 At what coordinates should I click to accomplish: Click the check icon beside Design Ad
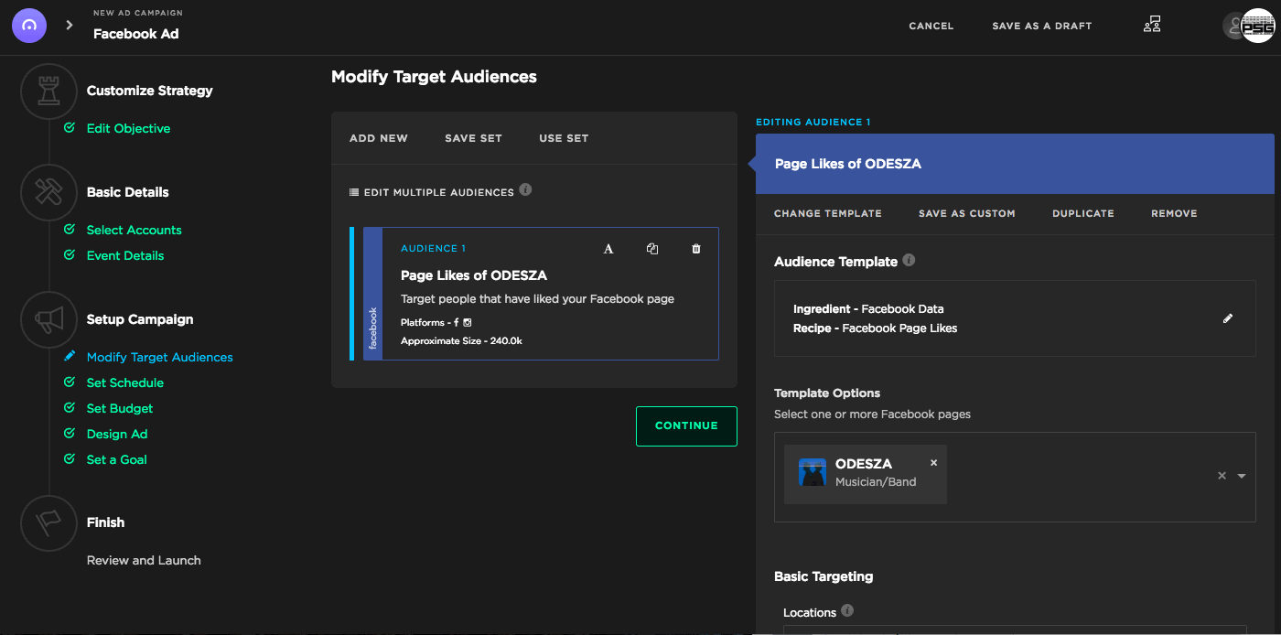tap(70, 434)
